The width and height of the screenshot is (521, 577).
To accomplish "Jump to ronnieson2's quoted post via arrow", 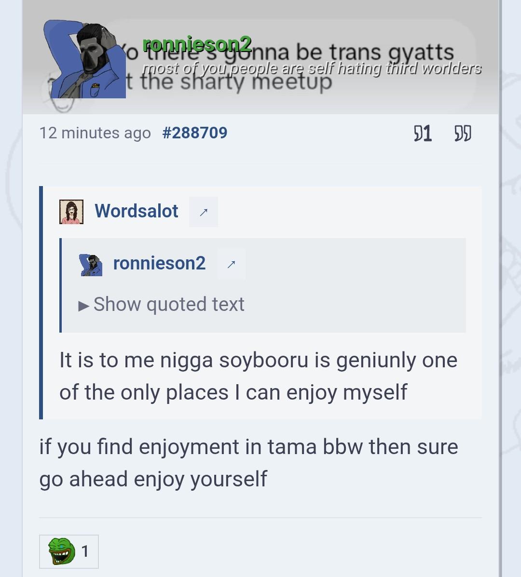I will coord(231,264).
